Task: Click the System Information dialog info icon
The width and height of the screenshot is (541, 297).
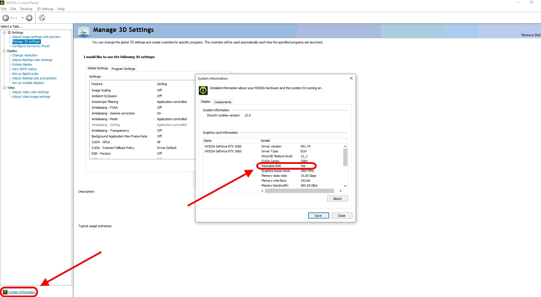Action: point(203,90)
